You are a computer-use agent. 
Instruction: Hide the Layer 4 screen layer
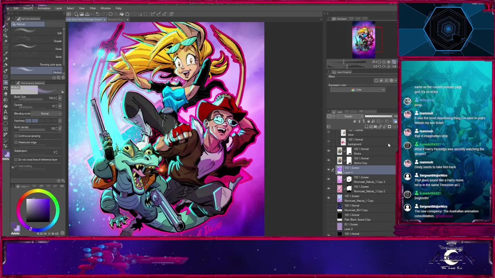329,170
